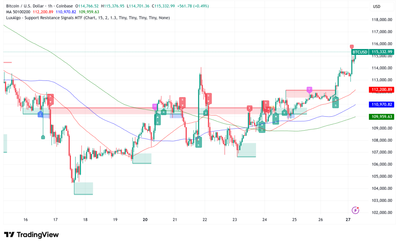
Task: Click the red marker above the latest candle
Action: click(x=352, y=47)
